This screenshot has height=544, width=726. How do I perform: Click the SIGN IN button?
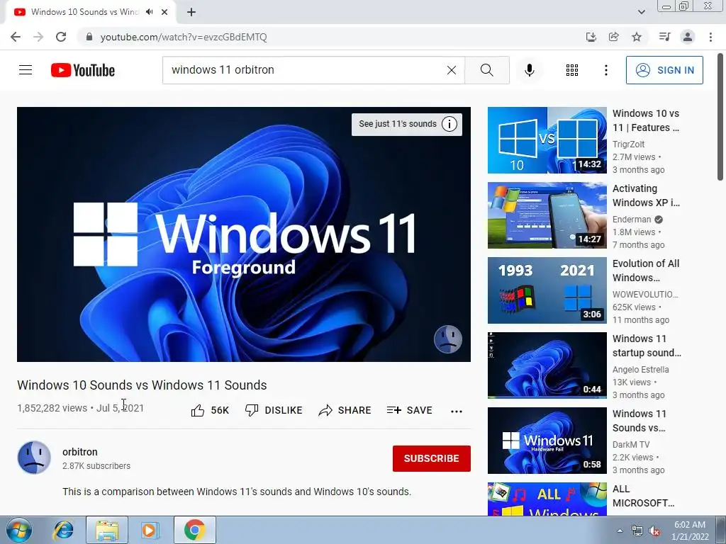pos(664,70)
